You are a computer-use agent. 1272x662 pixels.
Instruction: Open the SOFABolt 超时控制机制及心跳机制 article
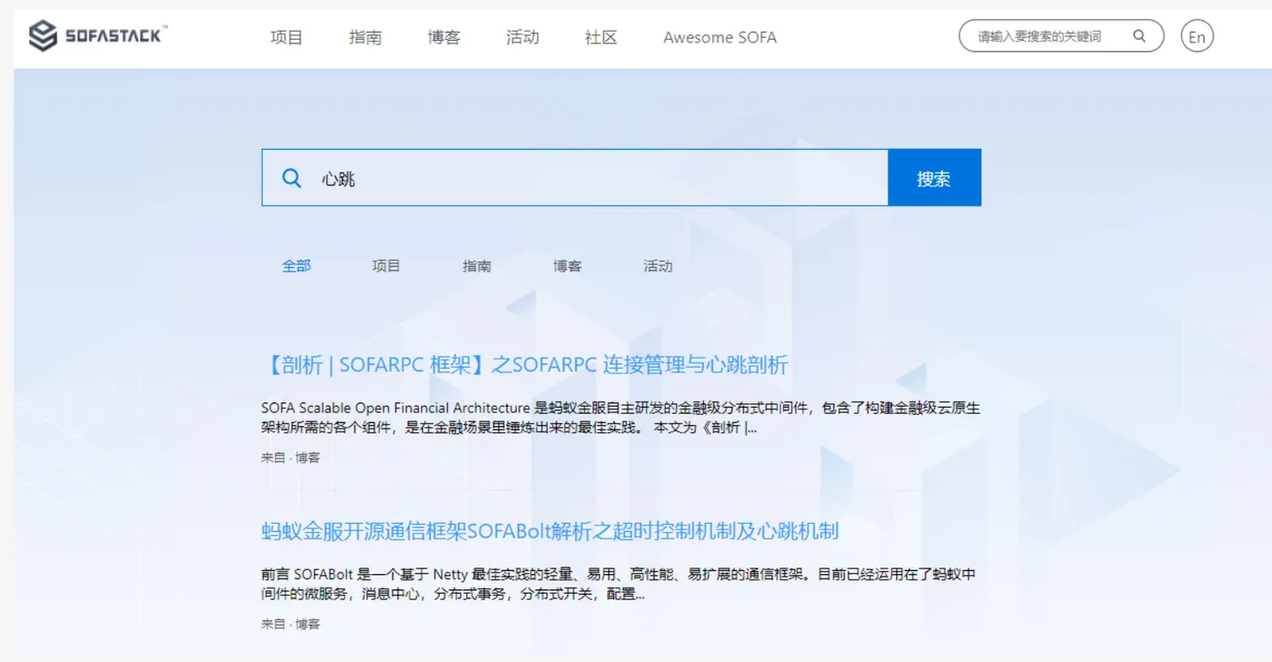pos(550,531)
